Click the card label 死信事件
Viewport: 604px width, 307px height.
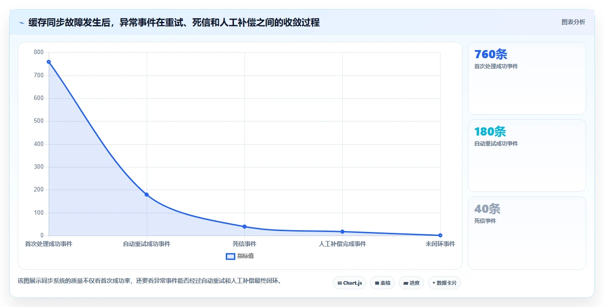coord(485,221)
